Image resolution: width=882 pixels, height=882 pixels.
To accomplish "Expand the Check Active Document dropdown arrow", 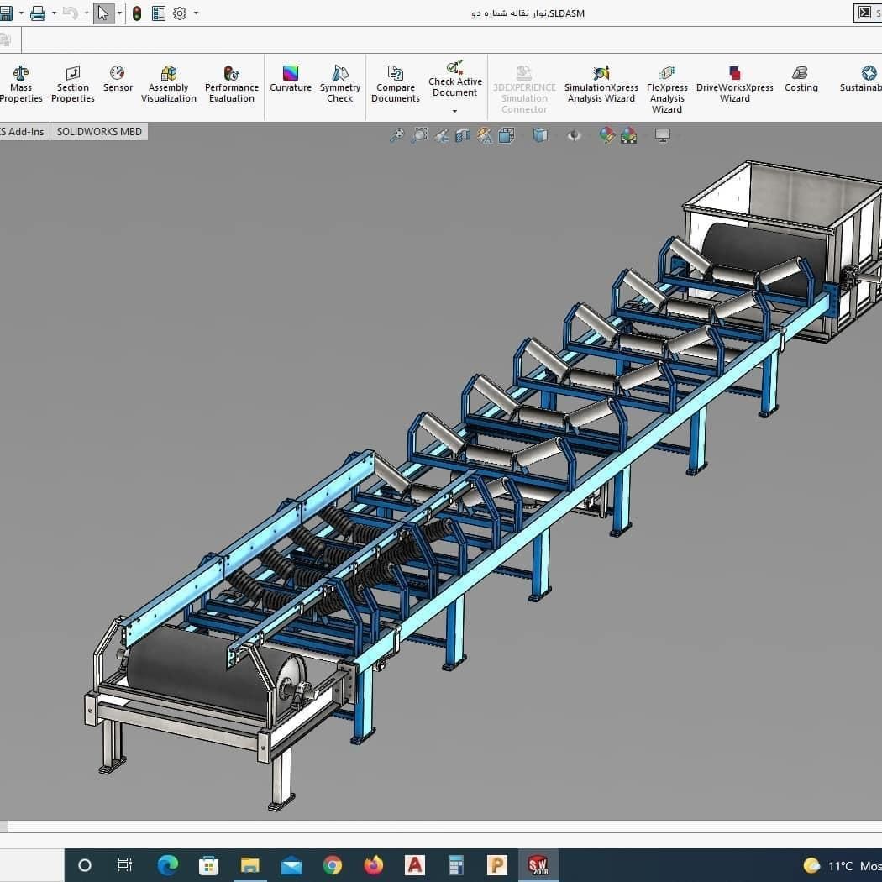I will [x=455, y=112].
